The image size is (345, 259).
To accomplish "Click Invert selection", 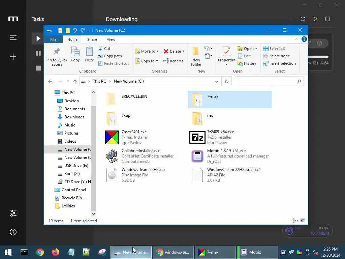I will (x=279, y=63).
